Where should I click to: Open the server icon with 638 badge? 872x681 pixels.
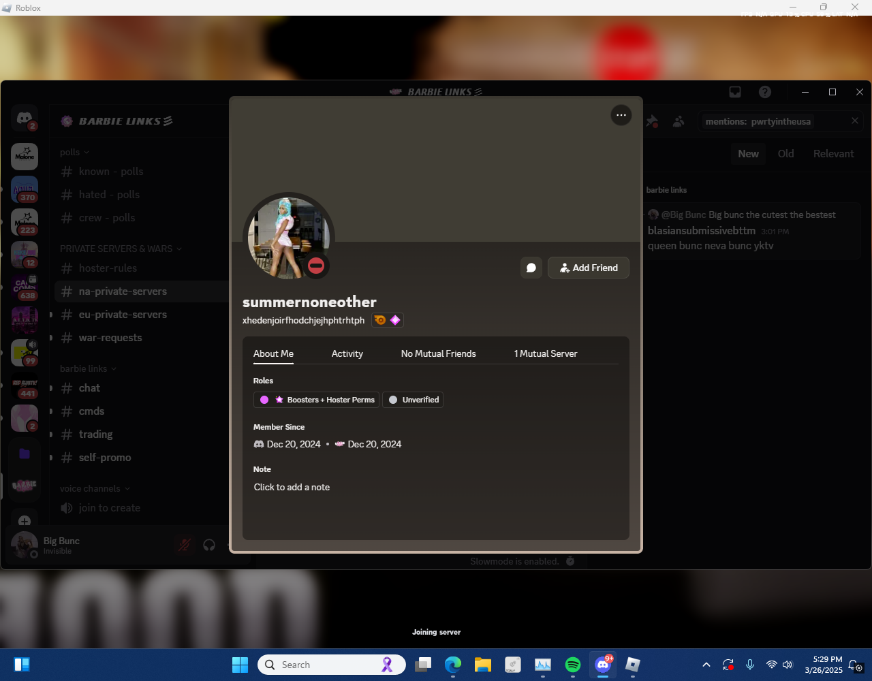point(25,287)
